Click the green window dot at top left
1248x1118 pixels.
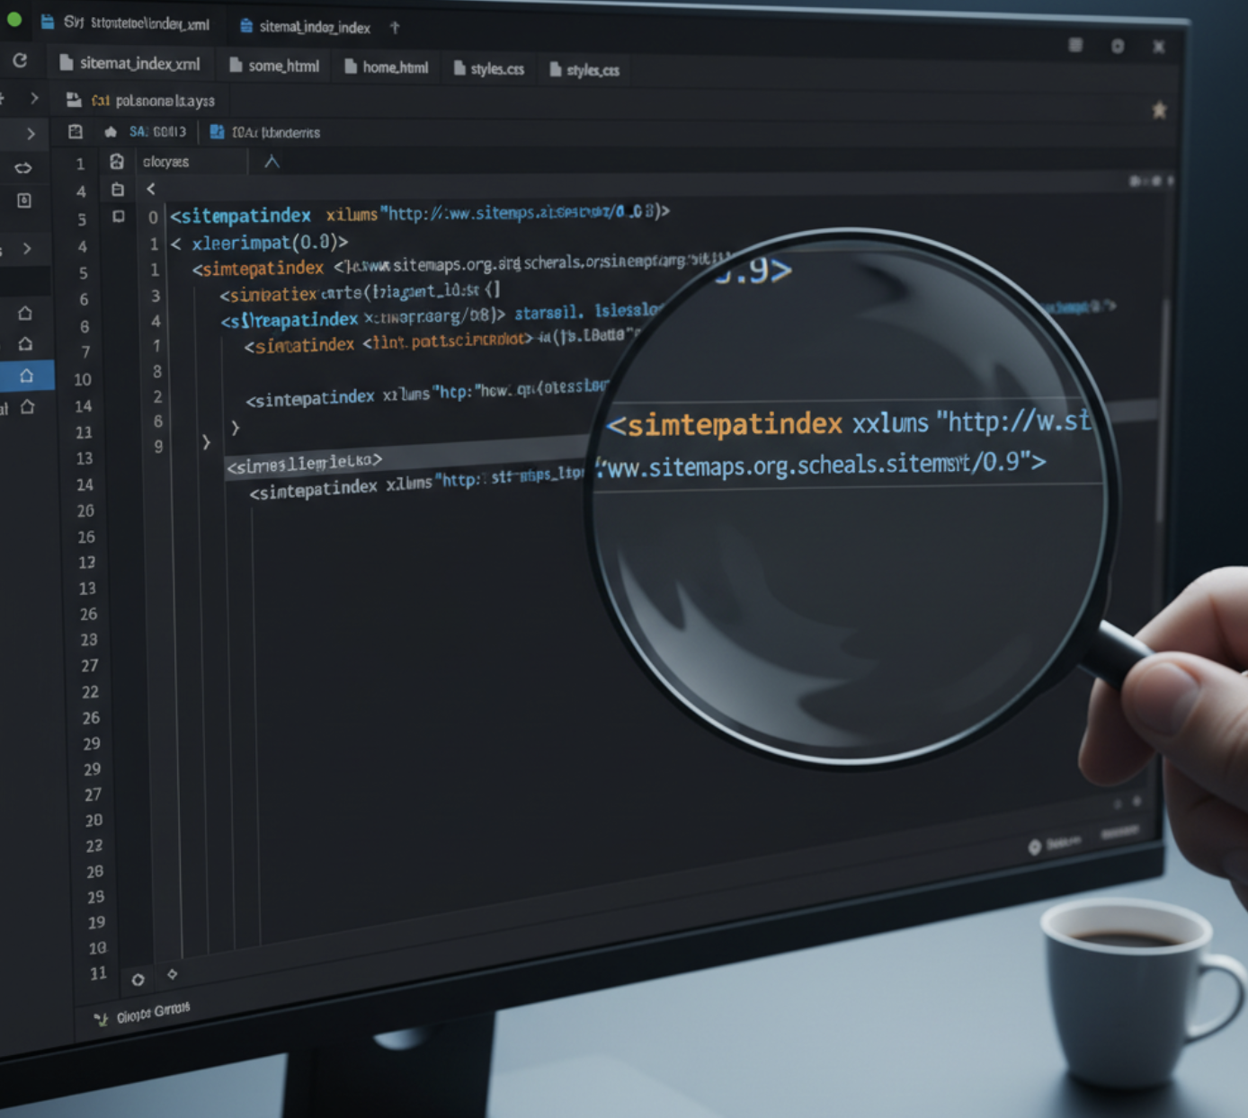point(13,18)
